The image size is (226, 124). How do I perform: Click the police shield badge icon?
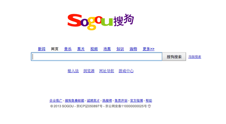point(149,106)
